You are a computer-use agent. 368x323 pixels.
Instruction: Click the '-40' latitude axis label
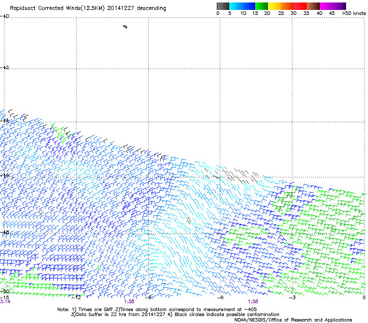4,16
